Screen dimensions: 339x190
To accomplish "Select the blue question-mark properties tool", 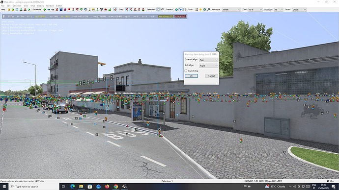I will point(61,9).
